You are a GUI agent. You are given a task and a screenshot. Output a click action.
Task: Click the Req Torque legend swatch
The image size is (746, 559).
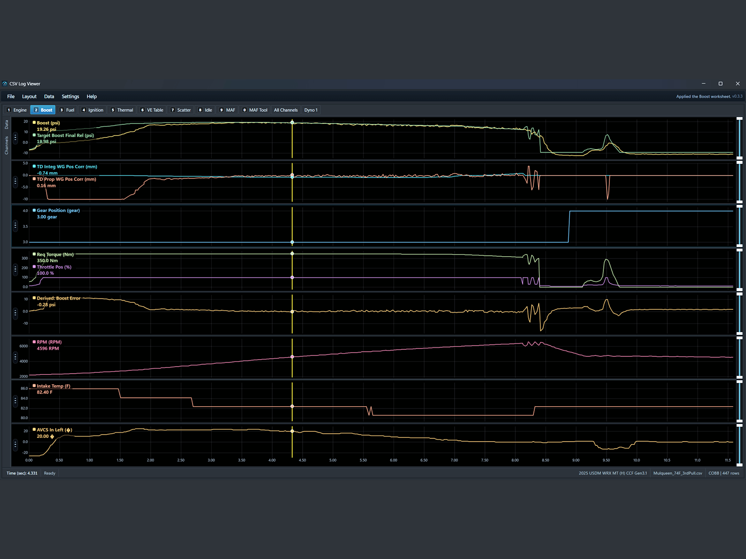tap(34, 254)
